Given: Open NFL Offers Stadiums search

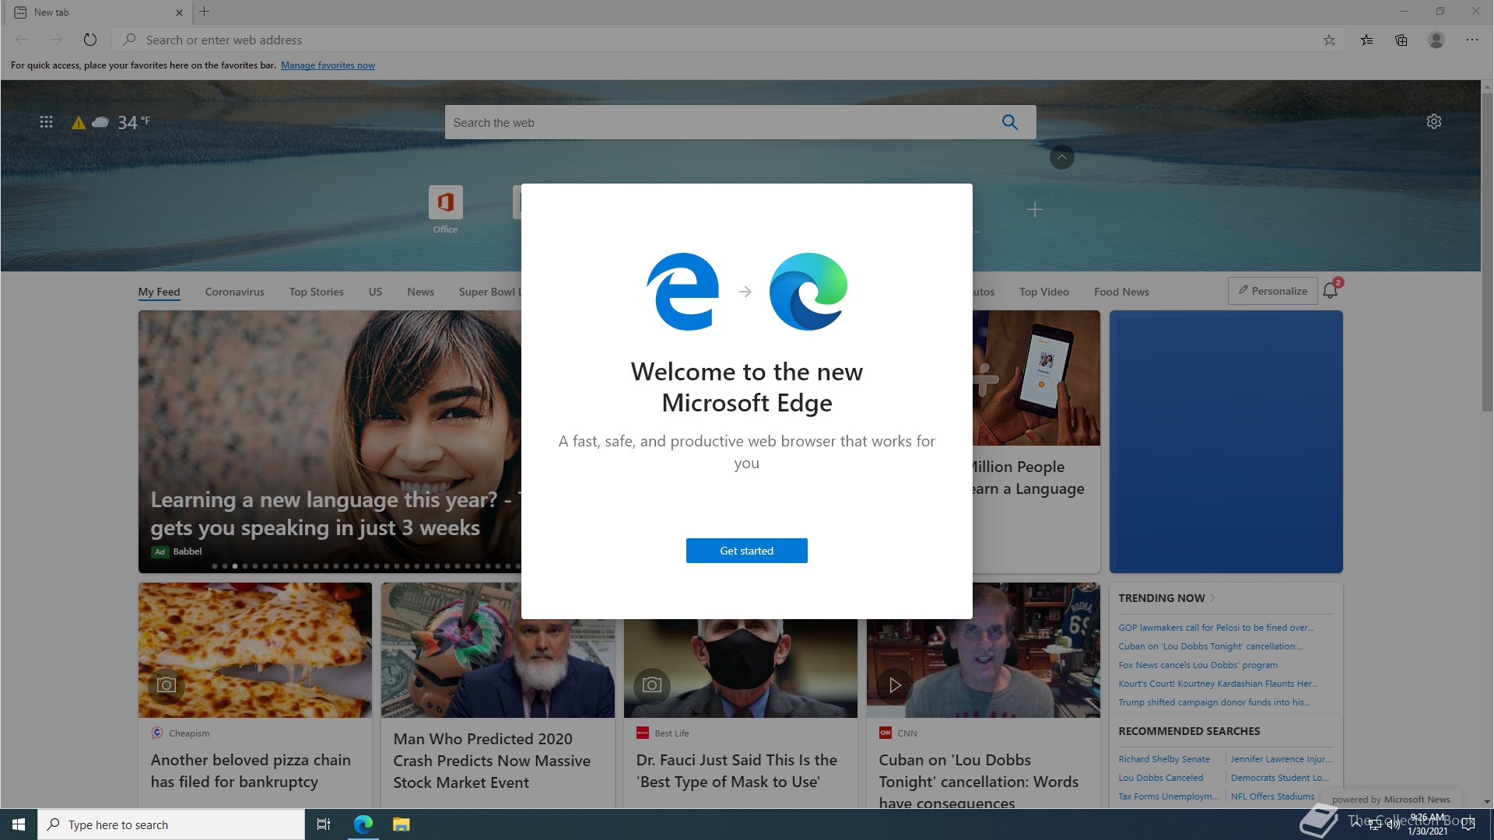Looking at the screenshot, I should [x=1272, y=796].
